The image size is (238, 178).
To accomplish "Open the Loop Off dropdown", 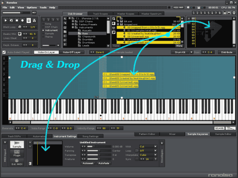I will (x=148, y=151).
